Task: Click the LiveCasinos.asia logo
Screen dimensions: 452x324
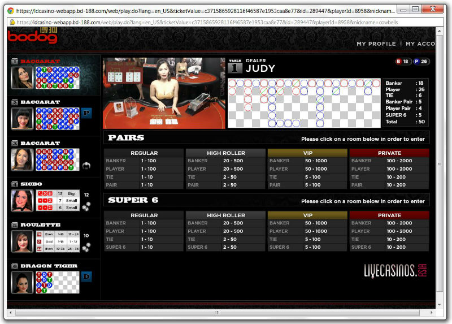Action: click(395, 271)
